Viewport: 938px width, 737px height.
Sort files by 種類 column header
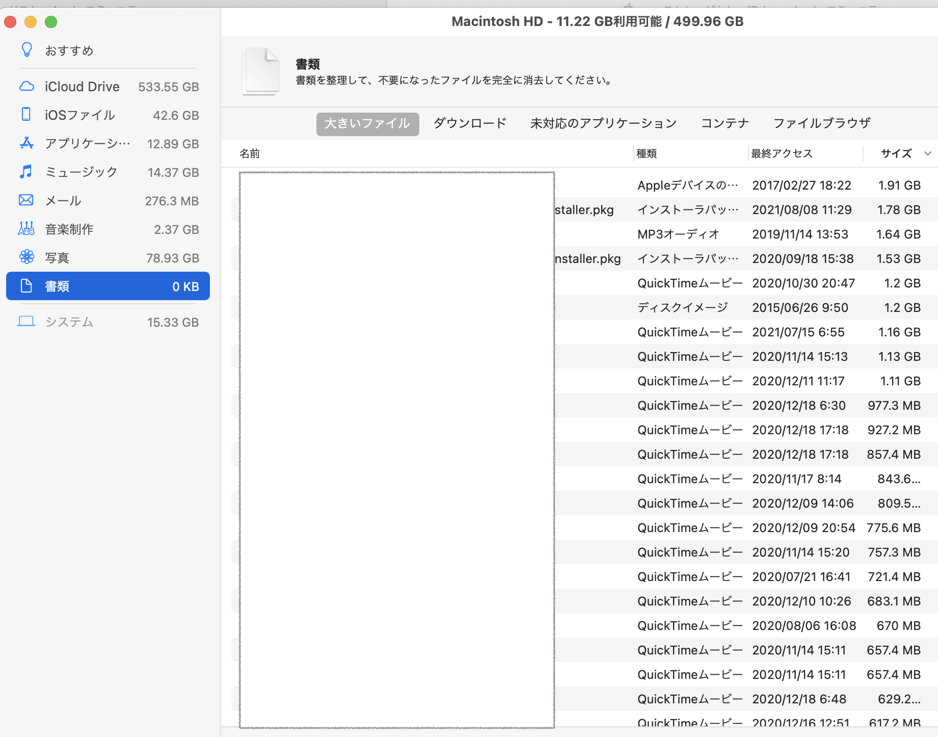point(647,153)
